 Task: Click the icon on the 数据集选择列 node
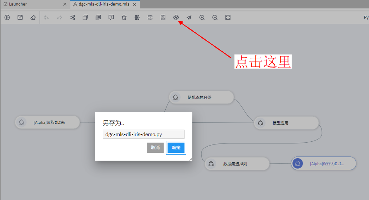click(211, 163)
